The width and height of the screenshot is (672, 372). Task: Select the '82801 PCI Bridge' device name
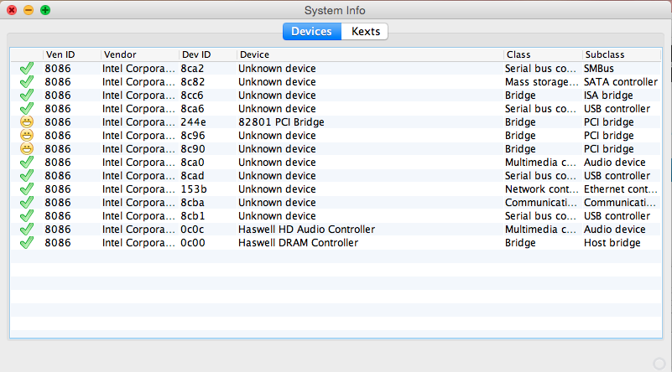[x=281, y=122]
